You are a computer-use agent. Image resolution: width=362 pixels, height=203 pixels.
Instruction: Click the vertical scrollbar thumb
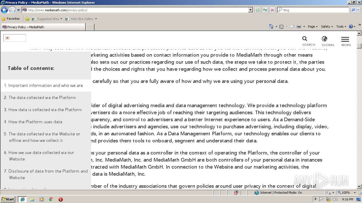(359, 46)
